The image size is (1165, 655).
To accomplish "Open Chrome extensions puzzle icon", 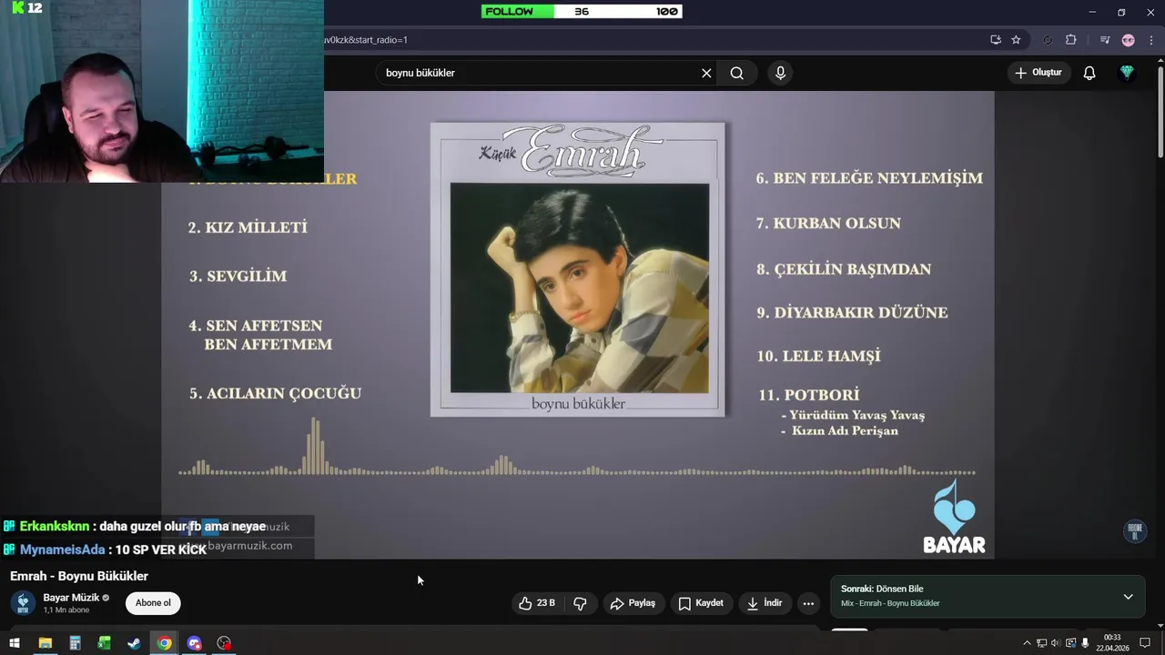I will point(1070,40).
